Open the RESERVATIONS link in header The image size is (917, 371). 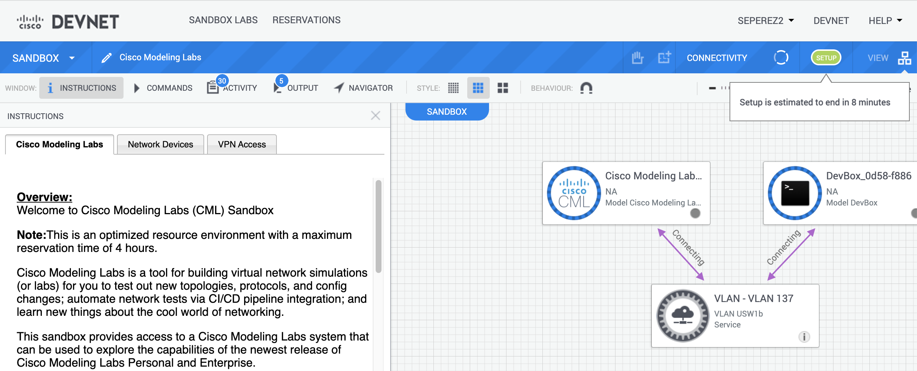[x=306, y=20]
